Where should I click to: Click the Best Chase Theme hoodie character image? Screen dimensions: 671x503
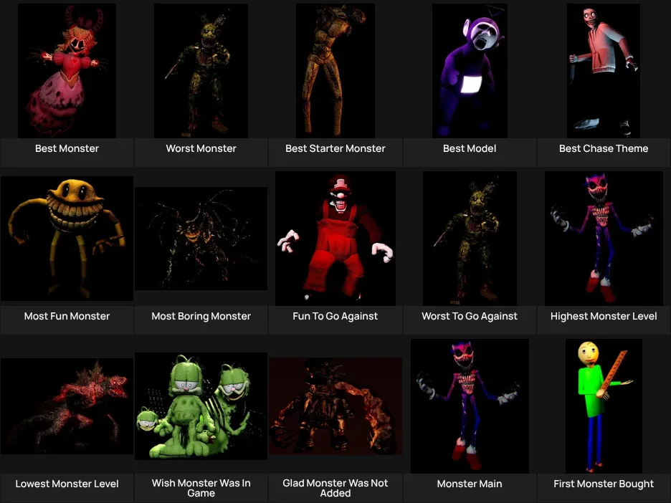click(604, 70)
